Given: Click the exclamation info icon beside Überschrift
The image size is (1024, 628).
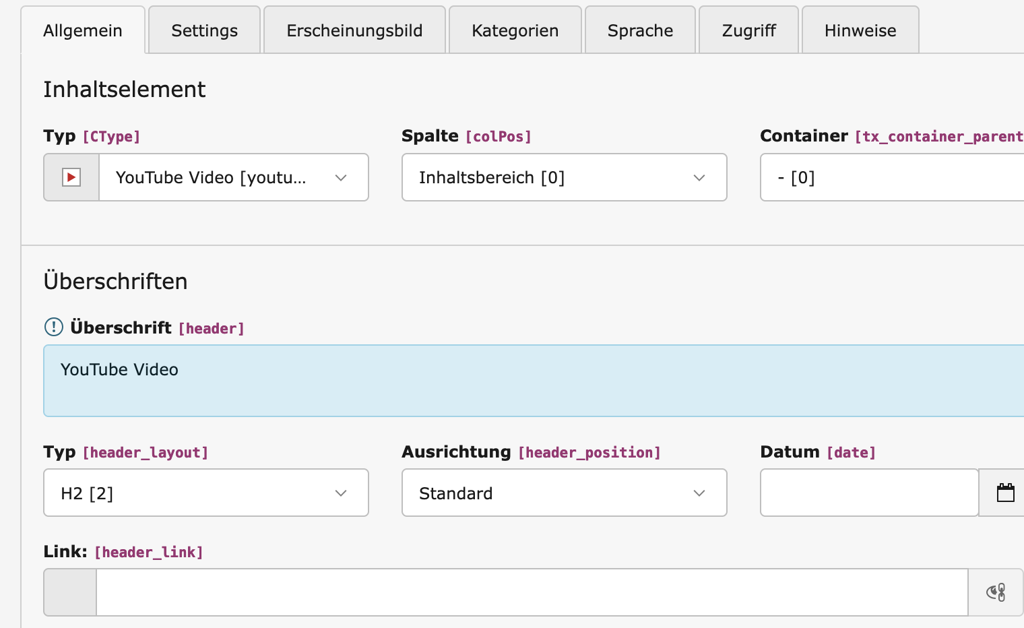Looking at the screenshot, I should 53,327.
